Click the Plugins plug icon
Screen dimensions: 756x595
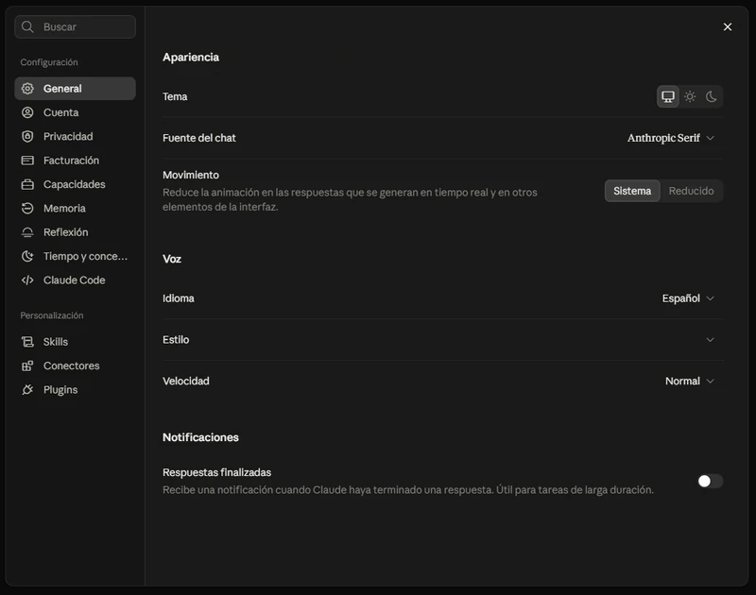pos(27,390)
